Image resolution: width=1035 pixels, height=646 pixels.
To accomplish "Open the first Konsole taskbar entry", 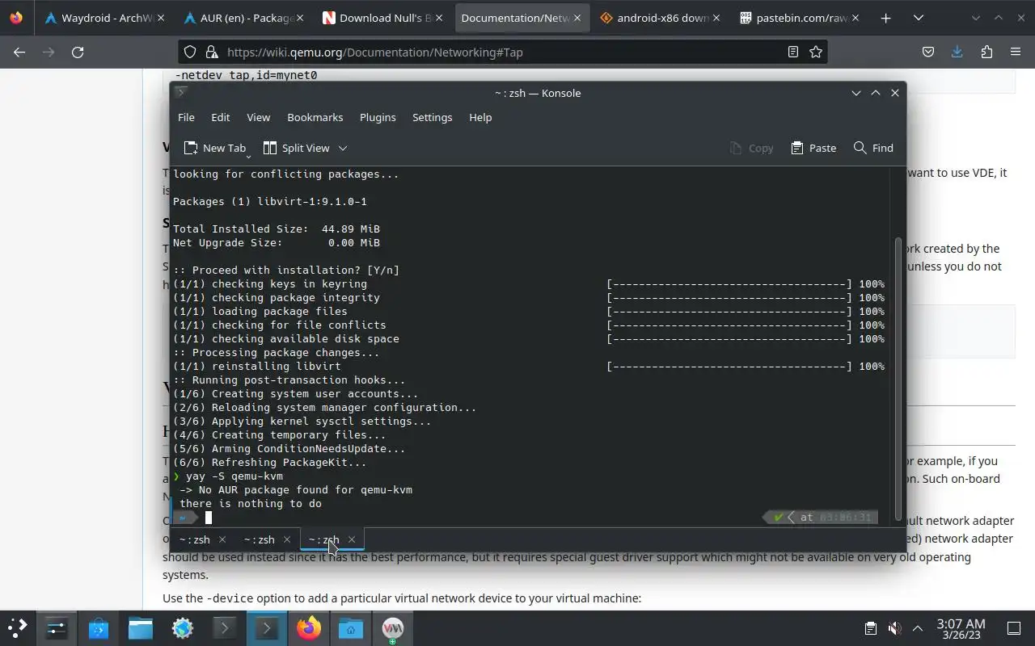I will pos(225,627).
